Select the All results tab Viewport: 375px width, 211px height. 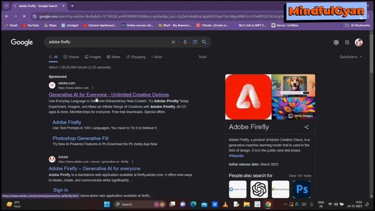click(x=53, y=57)
